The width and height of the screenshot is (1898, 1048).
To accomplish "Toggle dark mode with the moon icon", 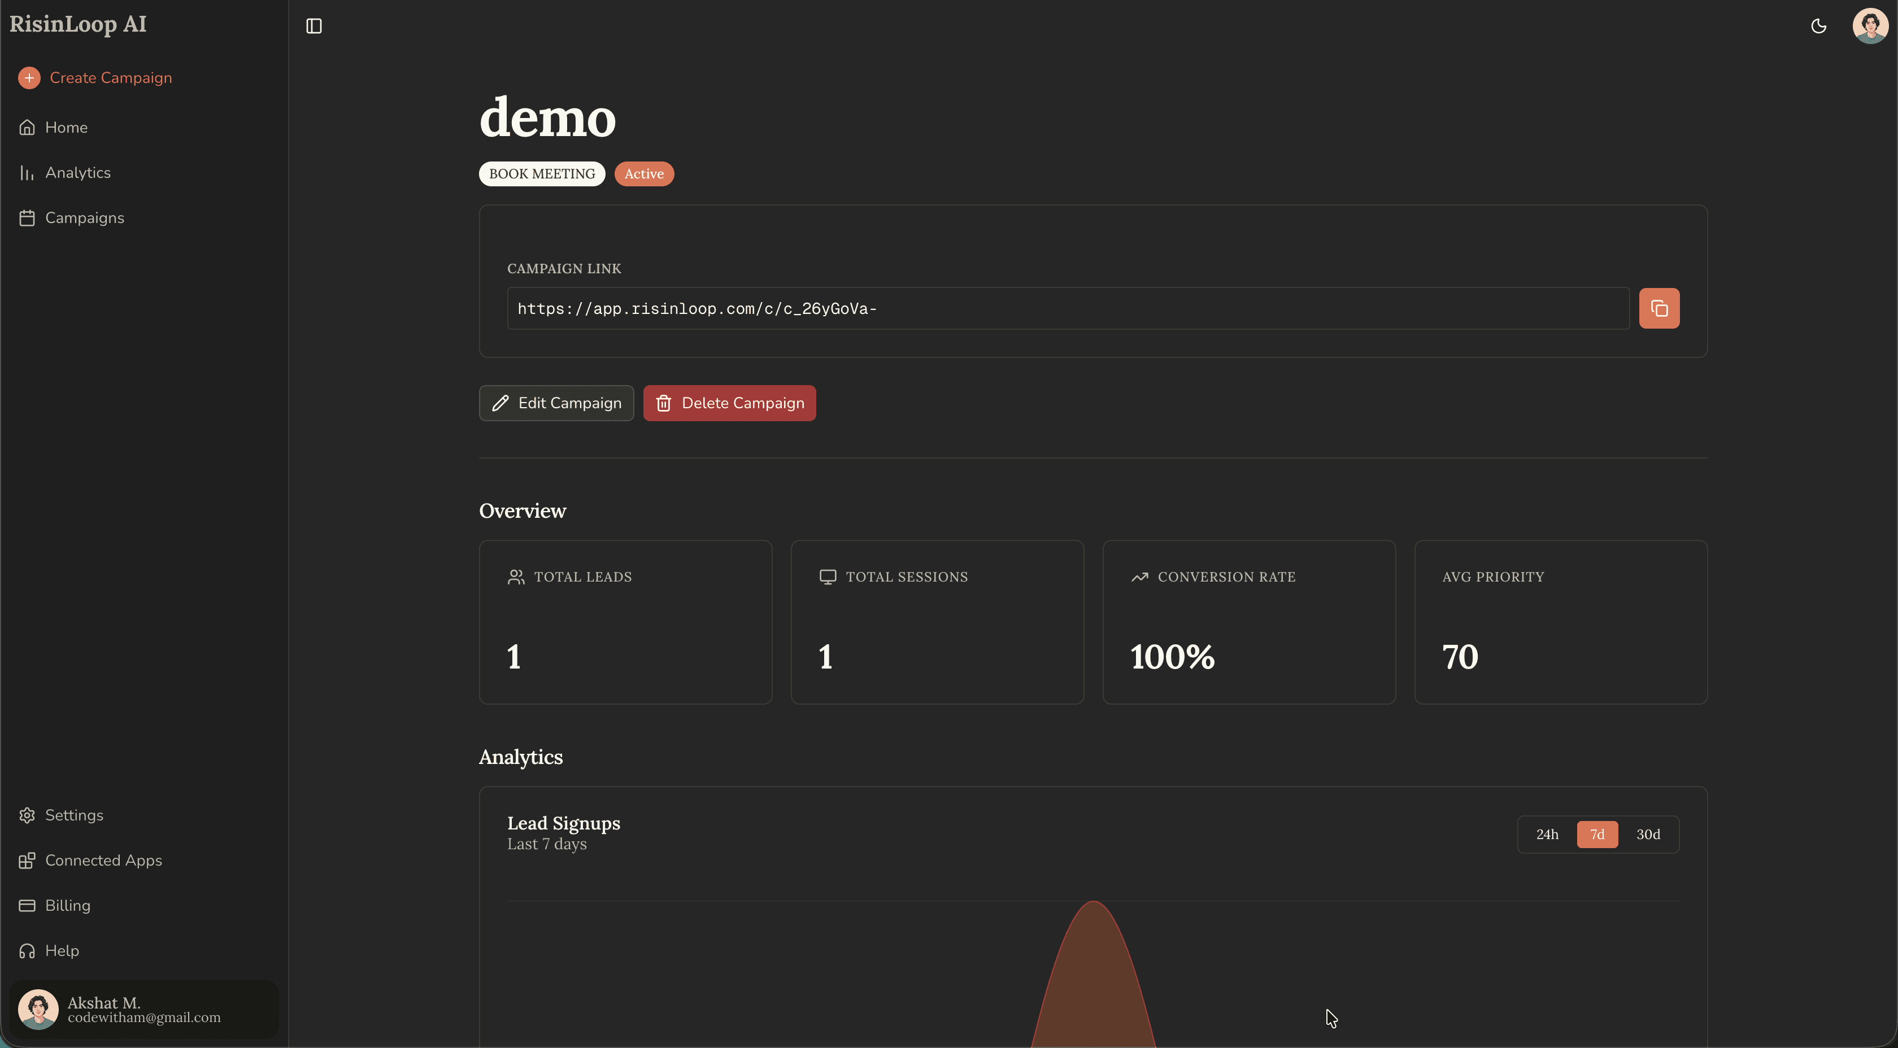I will point(1819,26).
